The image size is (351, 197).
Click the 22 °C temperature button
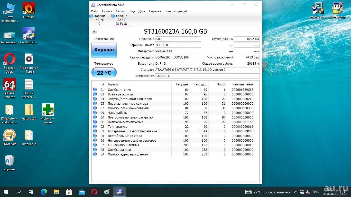104,73
